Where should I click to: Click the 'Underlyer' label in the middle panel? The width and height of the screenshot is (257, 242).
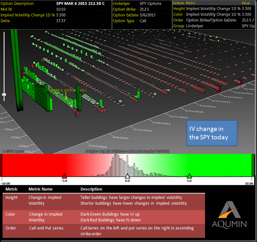pyautogui.click(x=121, y=4)
